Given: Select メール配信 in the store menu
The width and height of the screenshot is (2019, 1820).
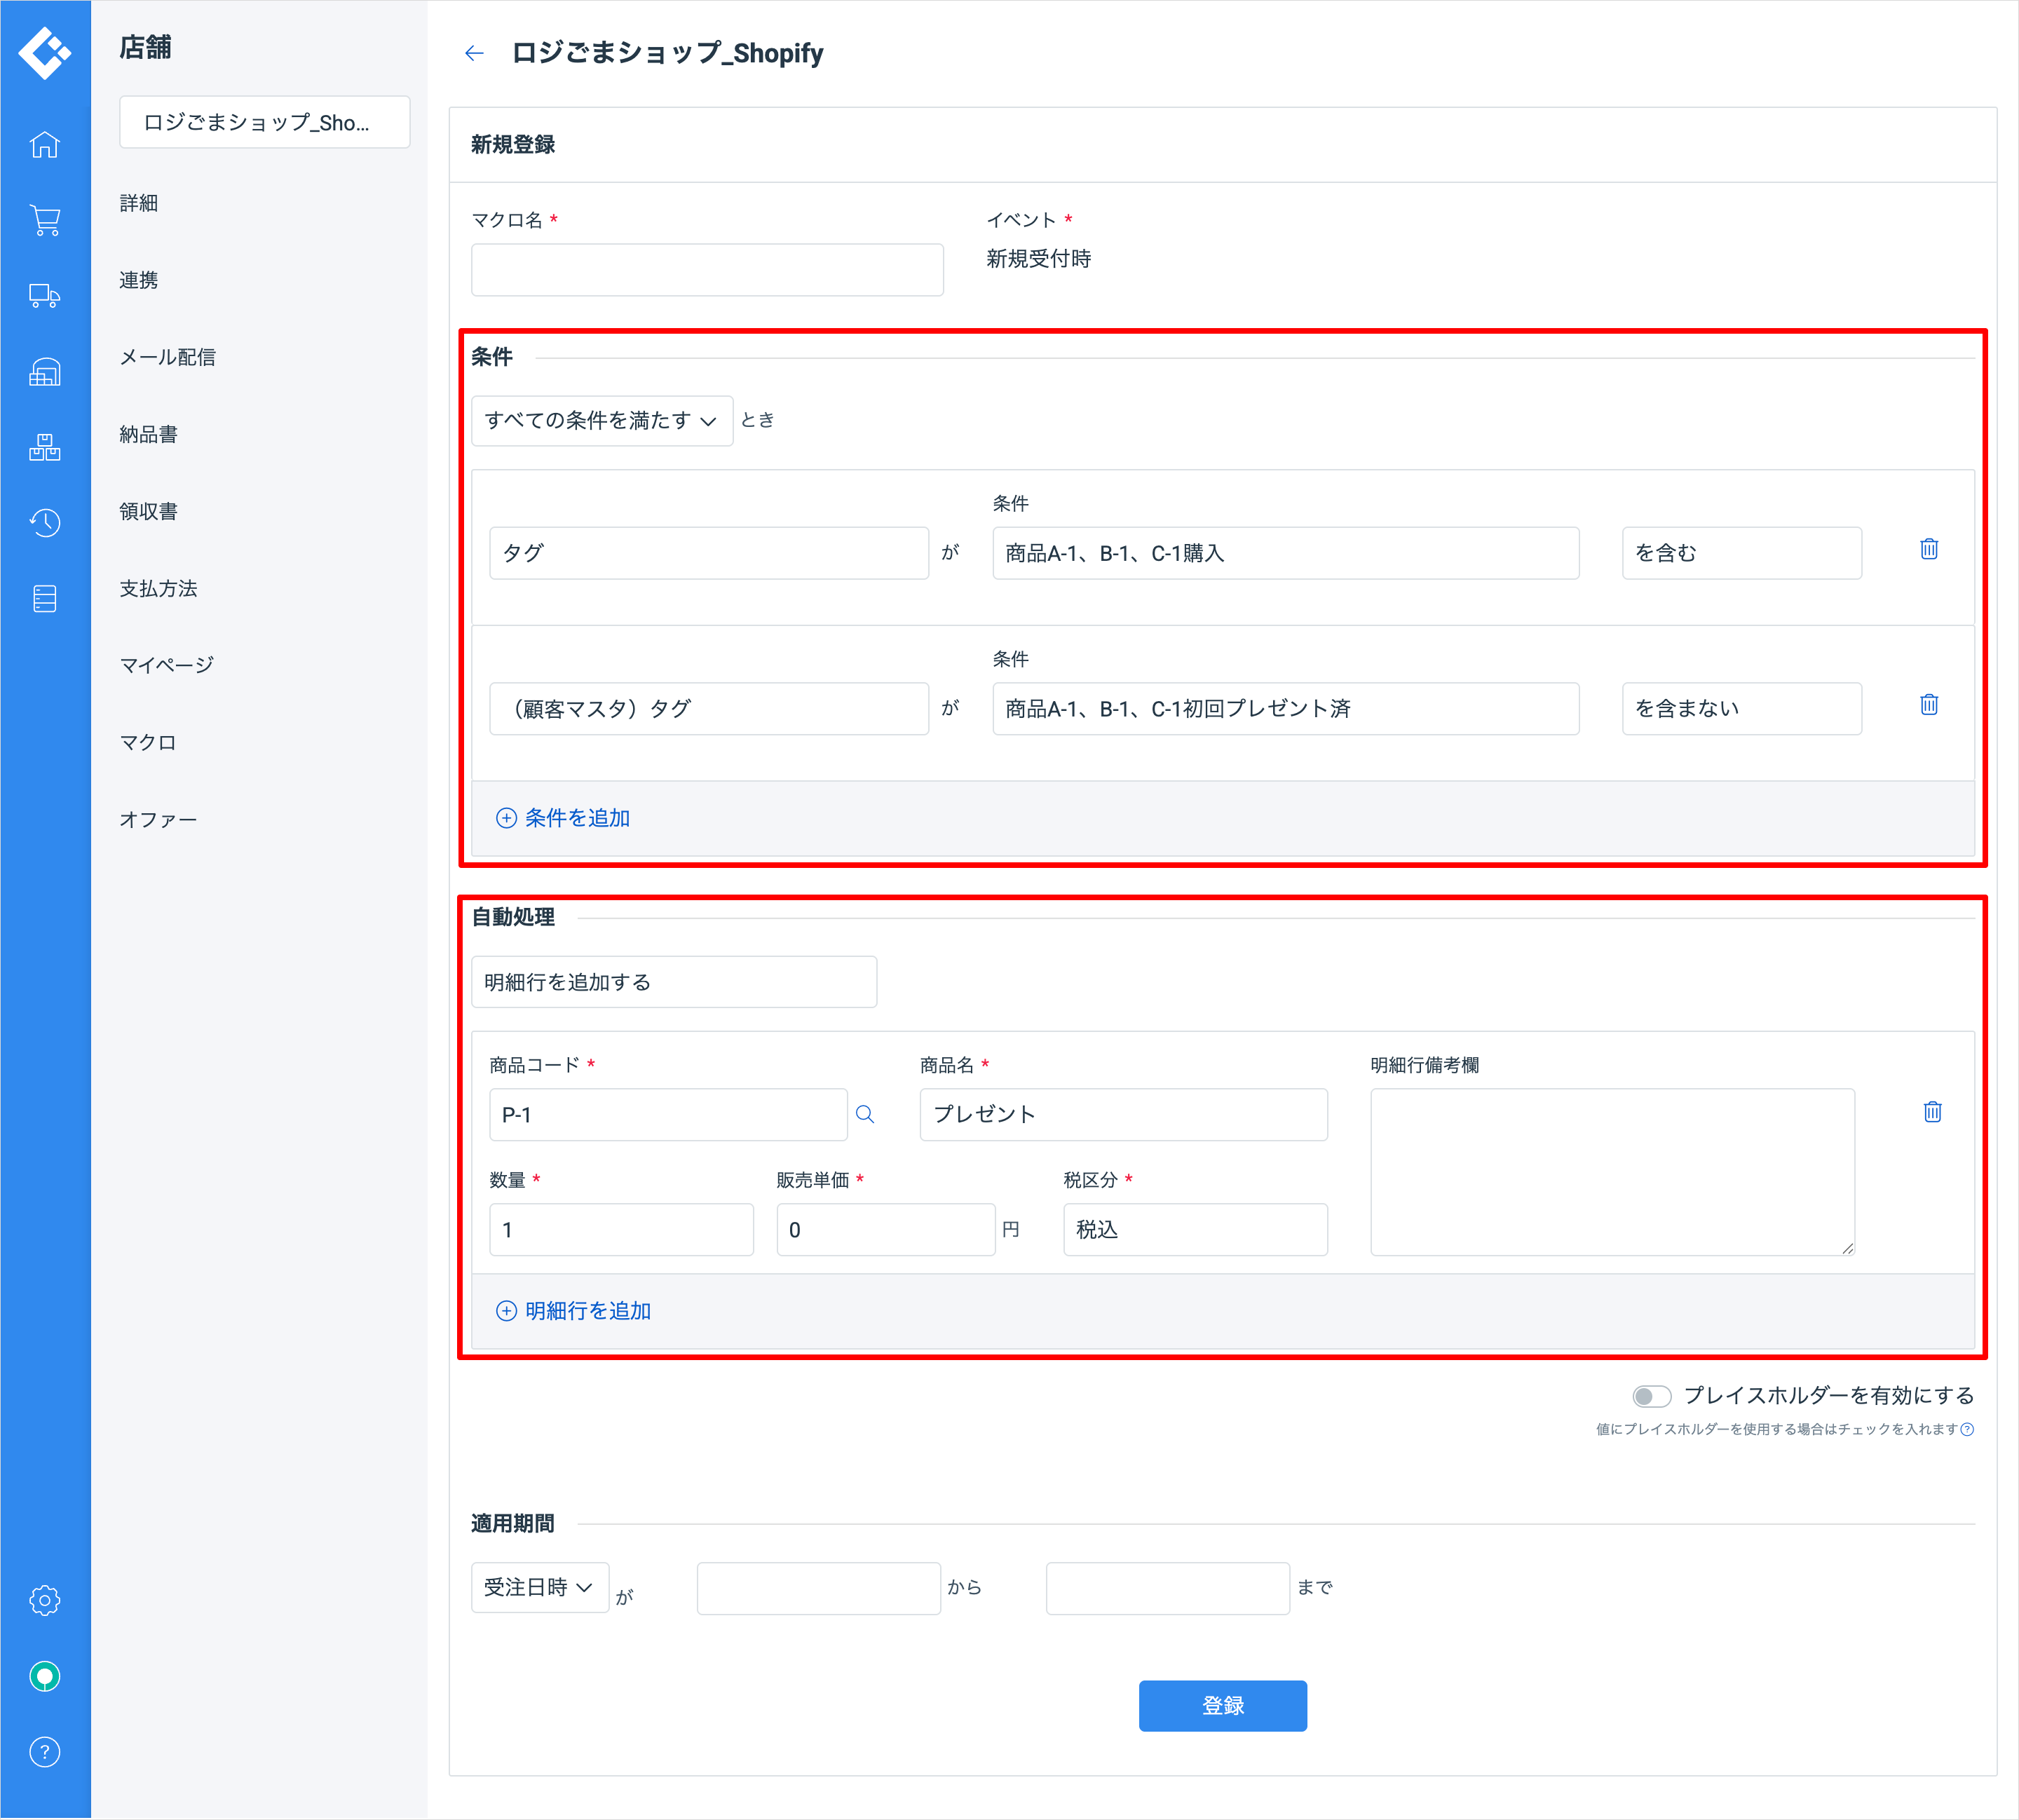Looking at the screenshot, I should tap(167, 357).
